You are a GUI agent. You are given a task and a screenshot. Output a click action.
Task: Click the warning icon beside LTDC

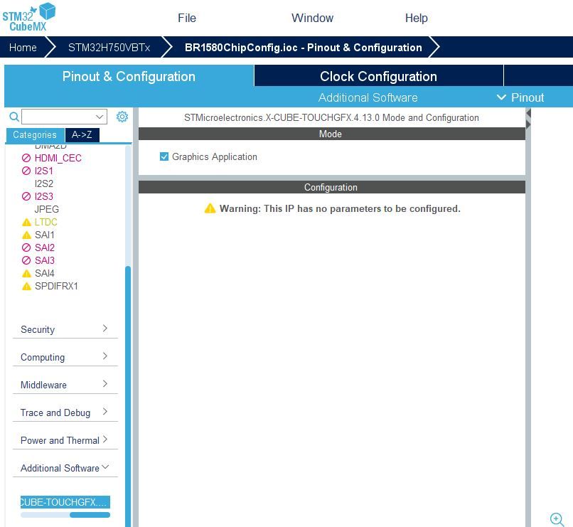tap(26, 222)
